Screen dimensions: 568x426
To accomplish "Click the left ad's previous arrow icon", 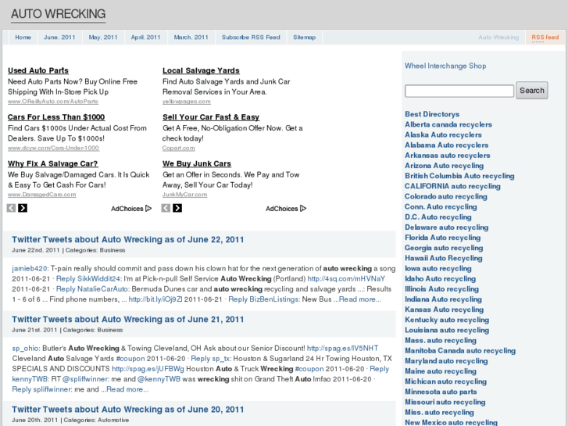I will (x=11, y=208).
